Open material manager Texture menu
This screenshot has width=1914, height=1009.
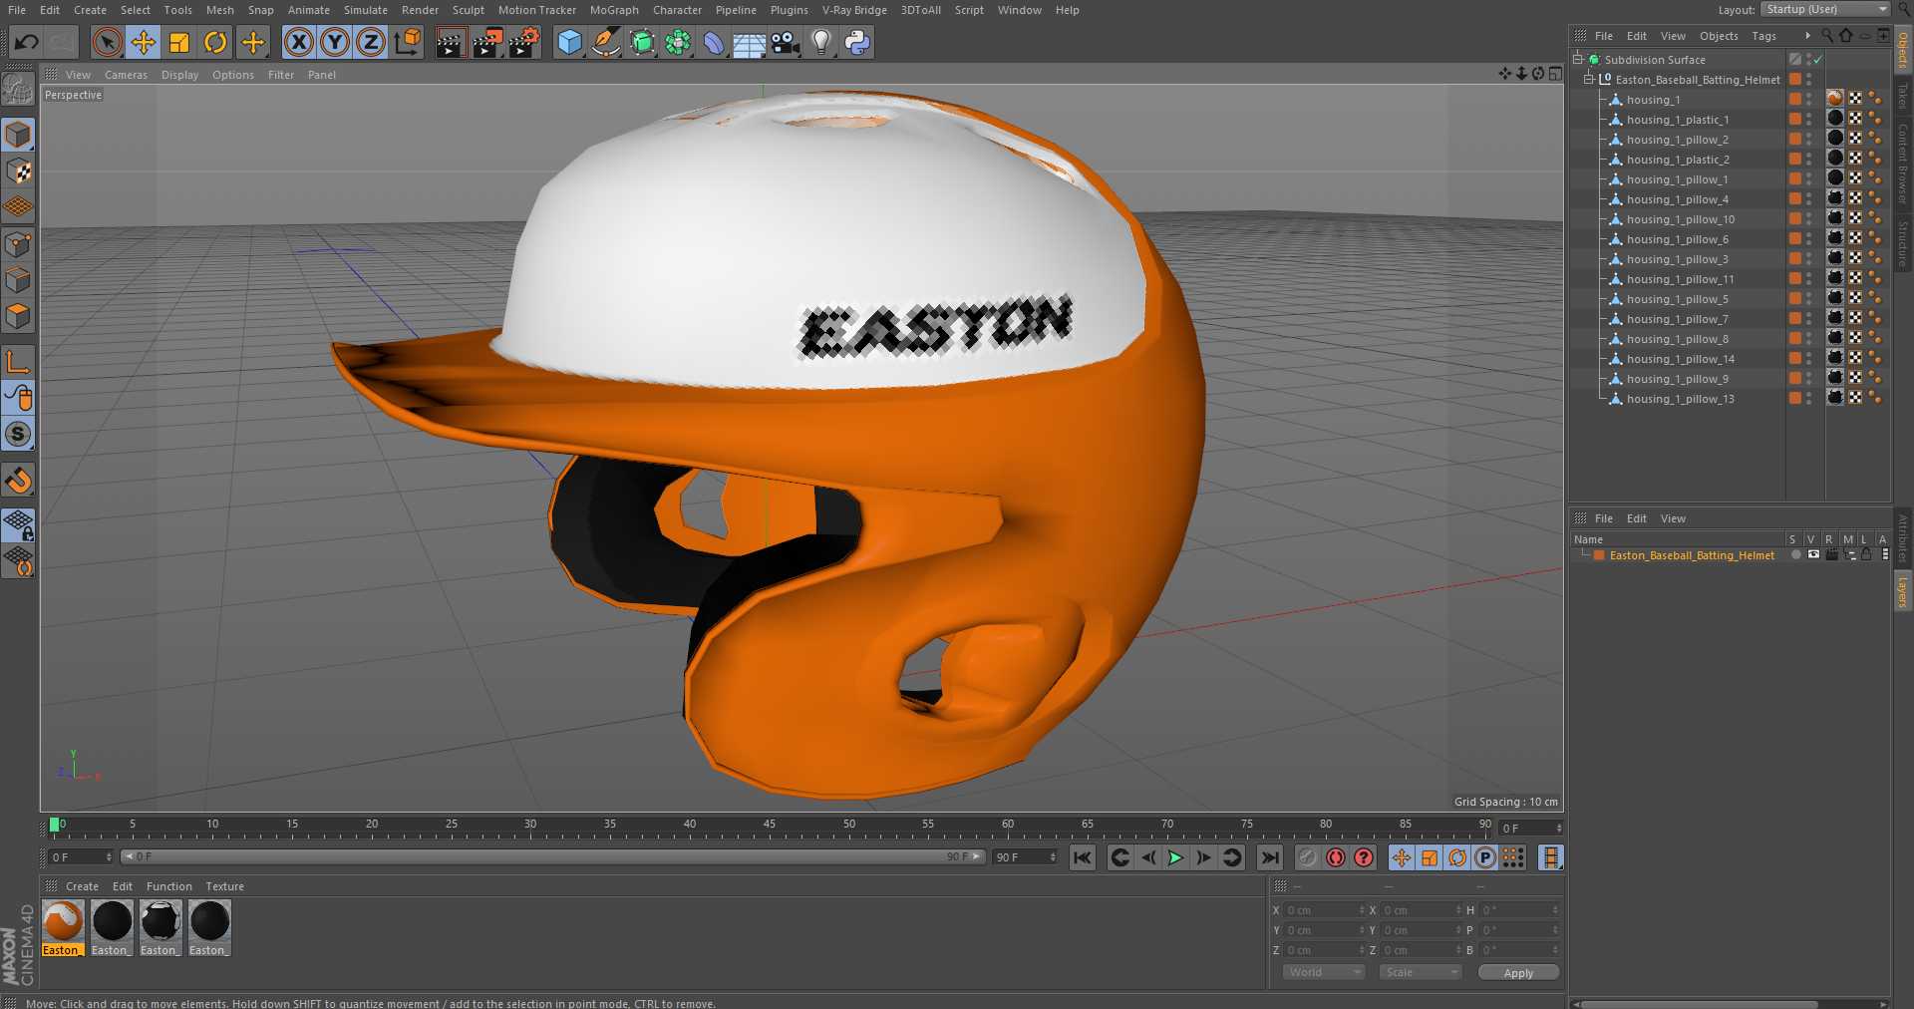click(224, 886)
